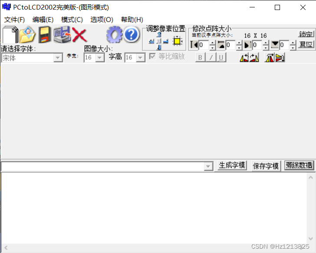316x253 pixels.
Task: Click the right-edge matrix resize icon
Action: (248, 45)
